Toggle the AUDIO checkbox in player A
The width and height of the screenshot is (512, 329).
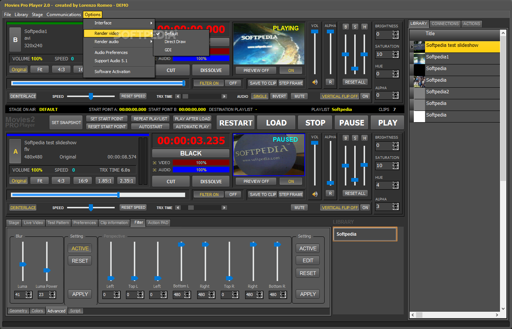tap(155, 170)
